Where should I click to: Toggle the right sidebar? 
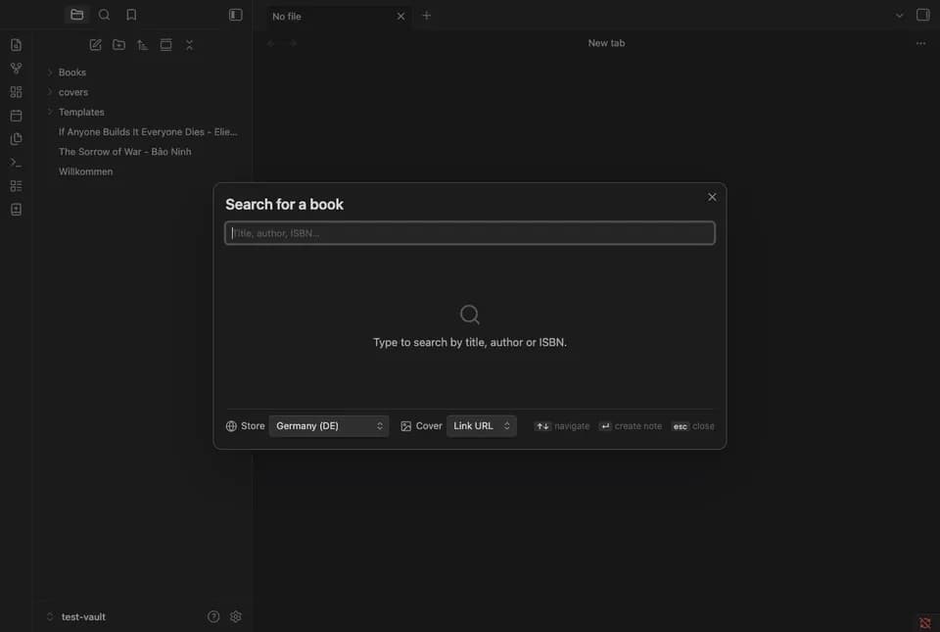923,15
